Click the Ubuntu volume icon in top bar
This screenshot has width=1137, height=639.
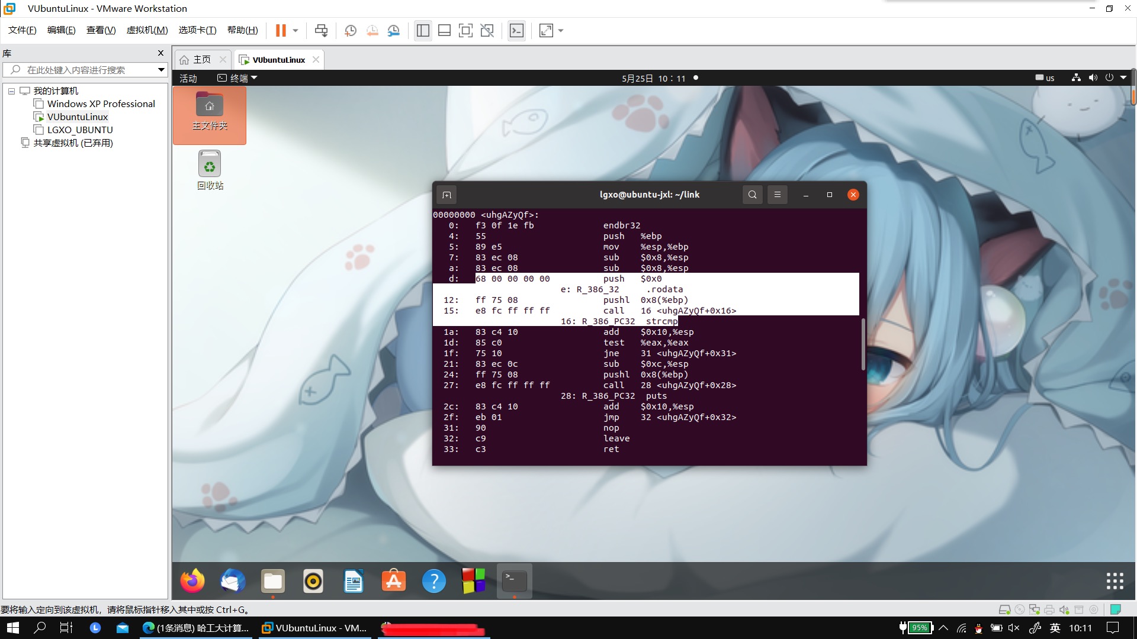(x=1093, y=78)
